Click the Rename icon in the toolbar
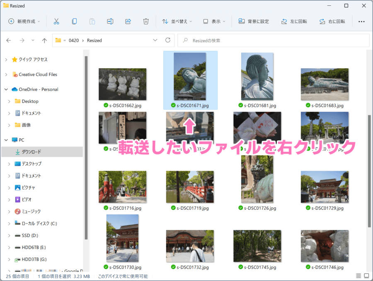This screenshot has height=281, width=373. 110,21
